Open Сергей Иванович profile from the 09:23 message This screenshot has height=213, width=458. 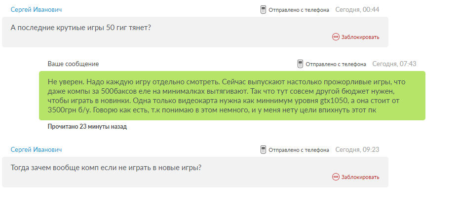(36, 150)
